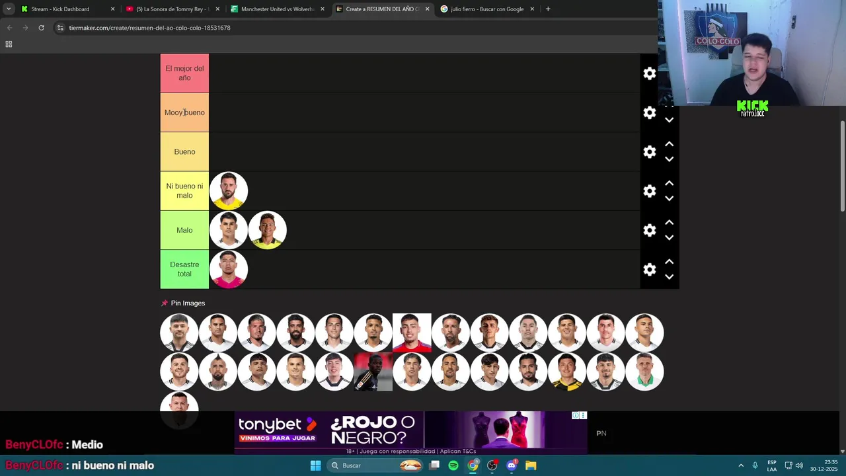This screenshot has width=846, height=476.
Task: Move Ni bueno ni malo tier up
Action: coord(669,183)
